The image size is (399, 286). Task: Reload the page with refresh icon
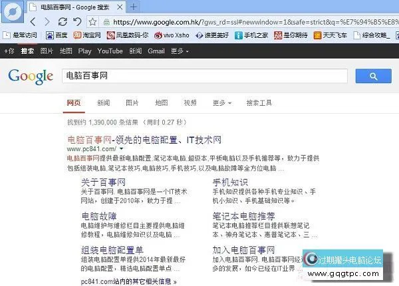pyautogui.click(x=63, y=22)
